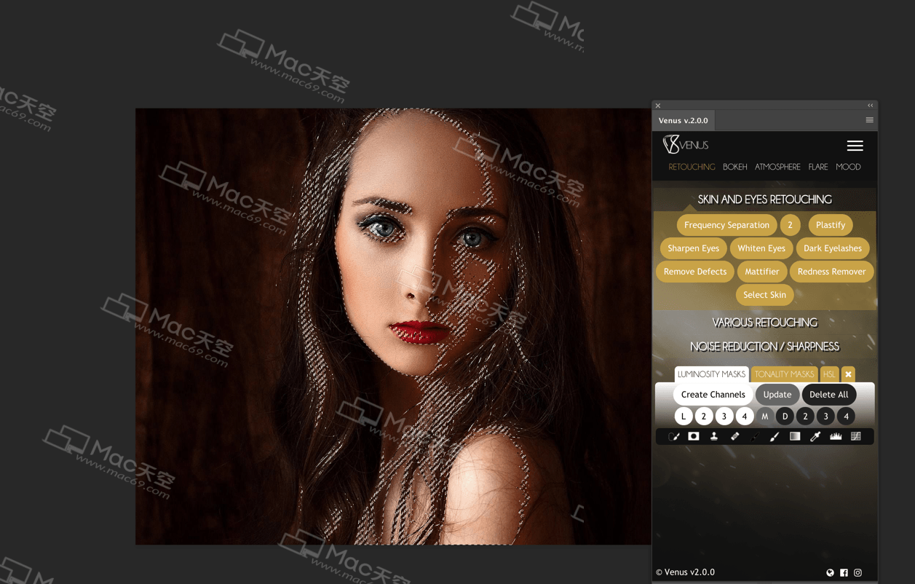Screen dimensions: 915x584
Task: Open the Venus hamburger menu
Action: pos(855,146)
